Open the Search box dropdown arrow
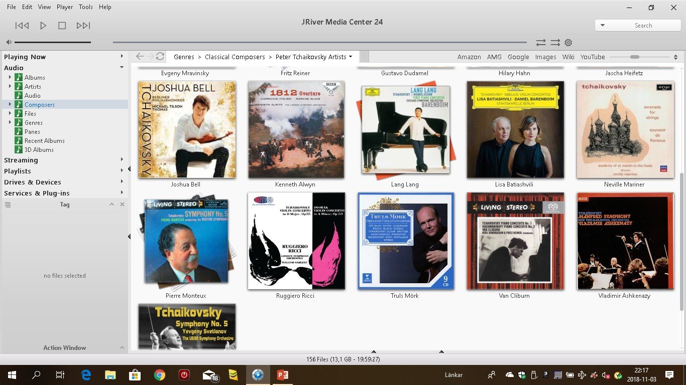 coord(603,26)
